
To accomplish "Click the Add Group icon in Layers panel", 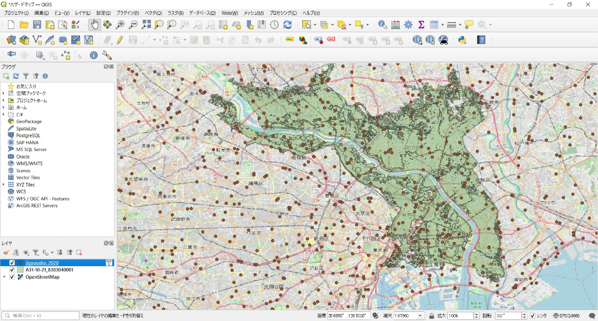I will 16,252.
